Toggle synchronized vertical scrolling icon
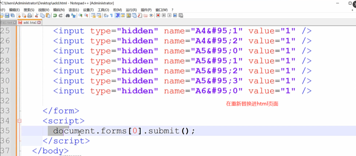This screenshot has width=356, height=156. [93, 15]
